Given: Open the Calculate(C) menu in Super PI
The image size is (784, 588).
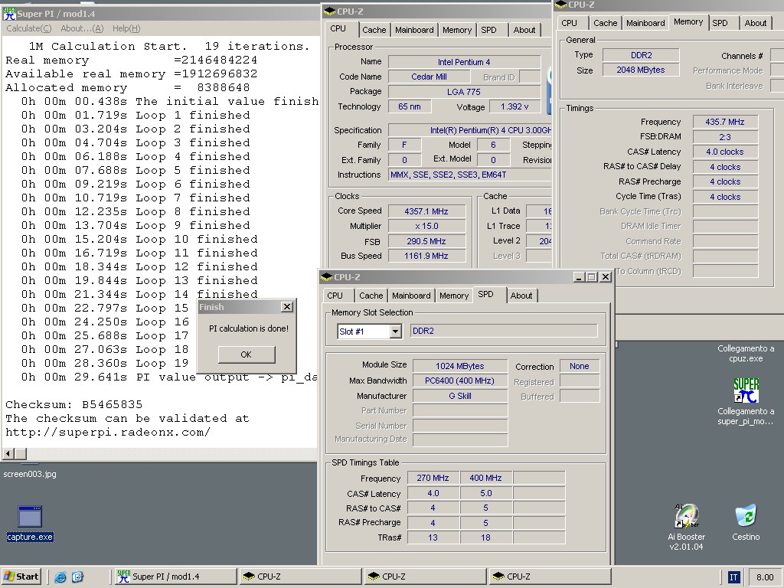Looking at the screenshot, I should click(x=28, y=28).
